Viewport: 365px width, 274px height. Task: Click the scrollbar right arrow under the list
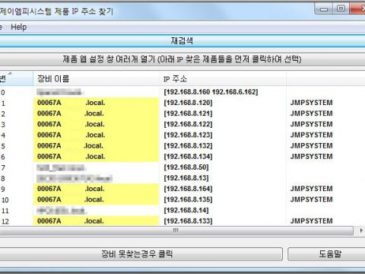pos(360,231)
